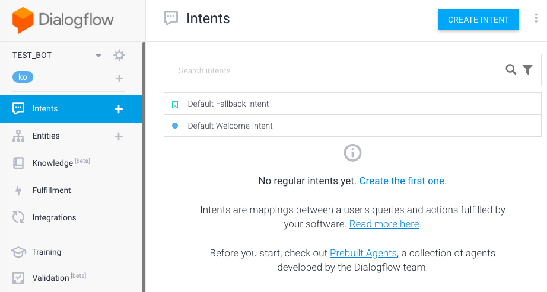Open the intents filter funnel icon
The width and height of the screenshot is (547, 292).
click(x=527, y=70)
